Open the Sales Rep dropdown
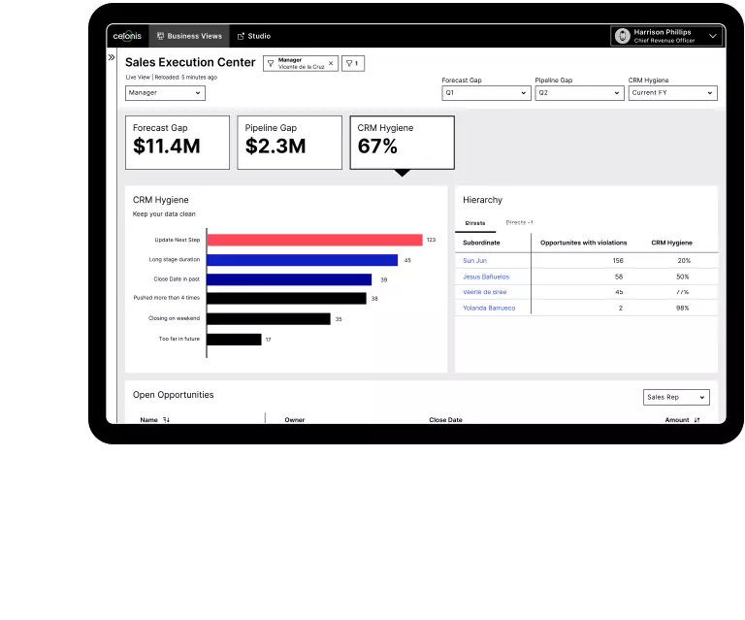 click(676, 397)
